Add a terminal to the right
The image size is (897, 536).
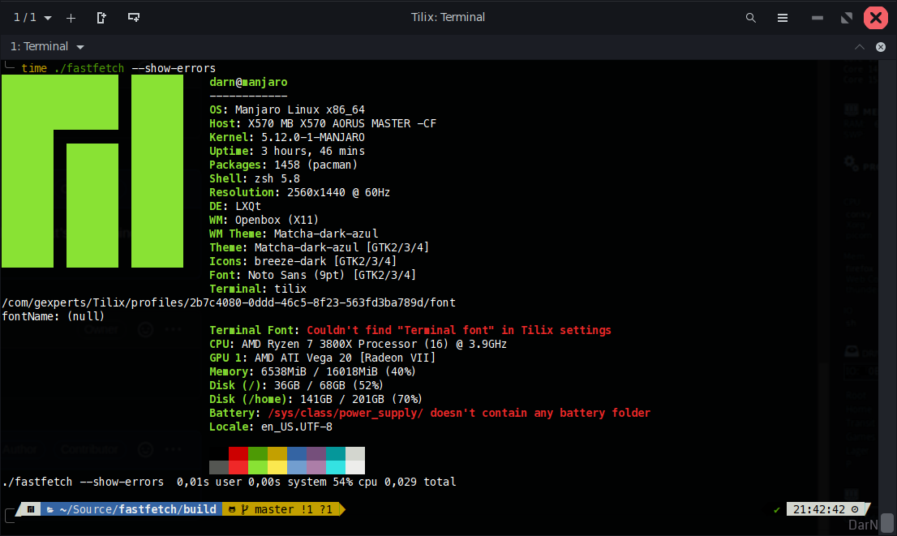pyautogui.click(x=101, y=17)
